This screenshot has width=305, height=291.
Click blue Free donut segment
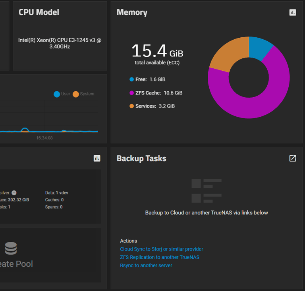click(260, 48)
